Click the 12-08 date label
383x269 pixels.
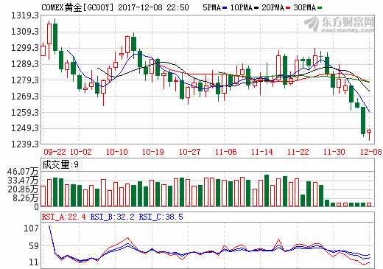[370, 152]
